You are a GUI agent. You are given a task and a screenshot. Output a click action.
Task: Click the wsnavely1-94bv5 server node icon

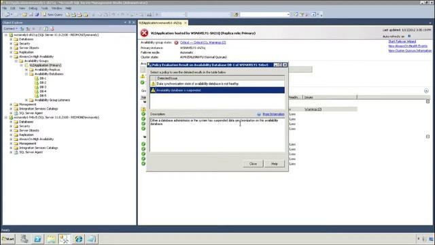11,117
